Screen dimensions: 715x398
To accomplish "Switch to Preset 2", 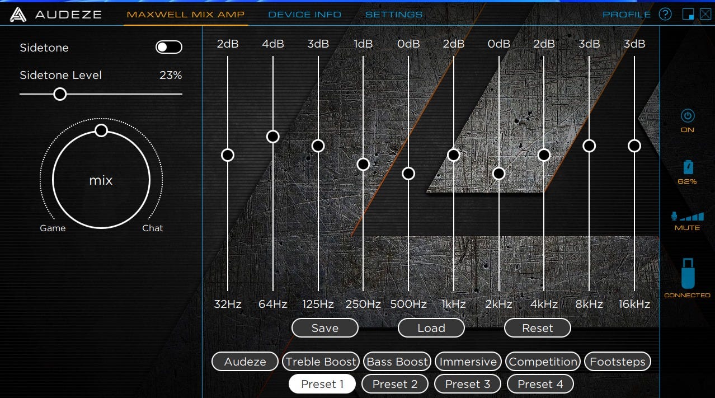I will pos(395,384).
